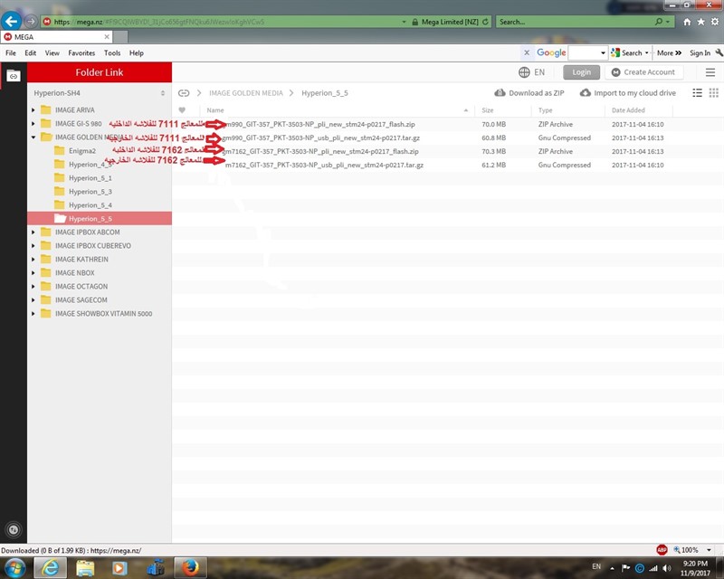Expand IMAGE OCTAGON folder

coord(33,286)
